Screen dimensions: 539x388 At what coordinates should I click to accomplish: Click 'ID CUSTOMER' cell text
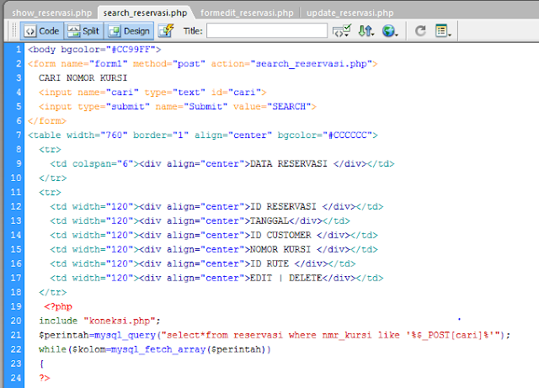(280, 235)
